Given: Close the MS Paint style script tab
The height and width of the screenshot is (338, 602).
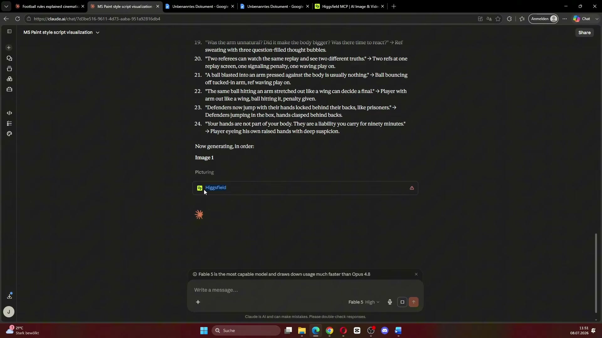Looking at the screenshot, I should (157, 6).
